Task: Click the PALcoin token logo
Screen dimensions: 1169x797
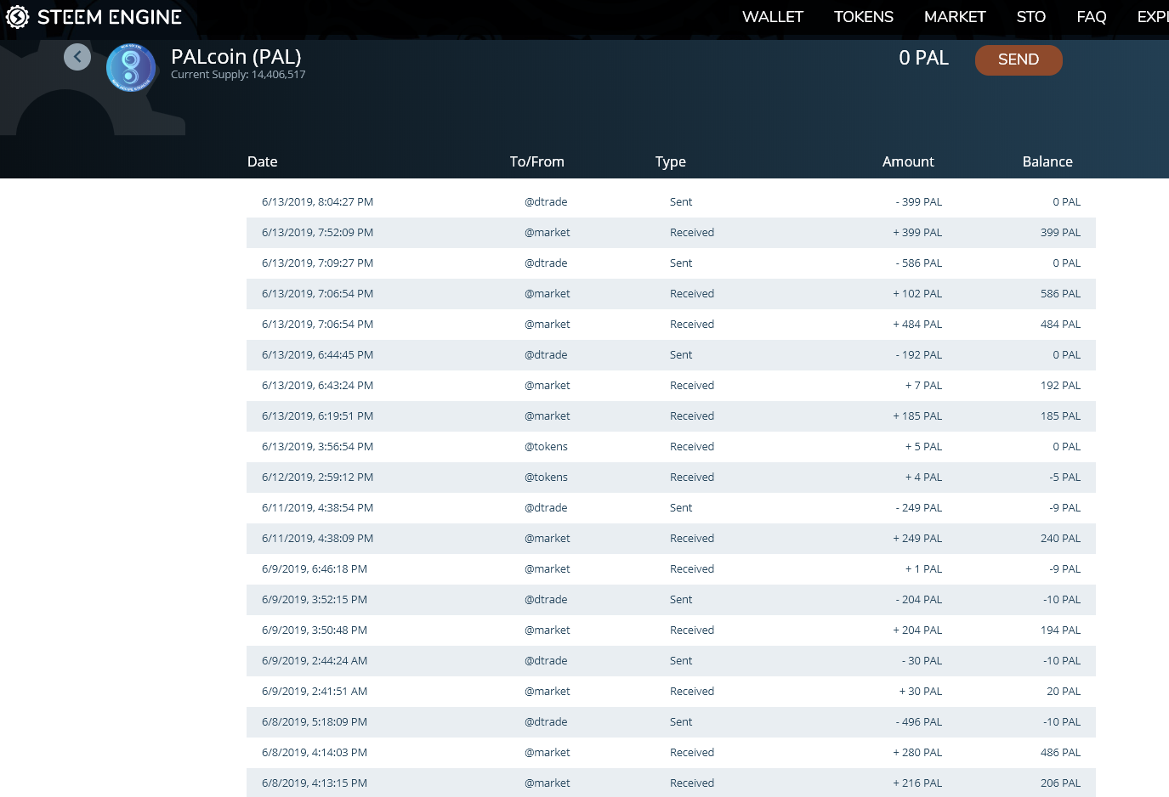Action: 131,67
